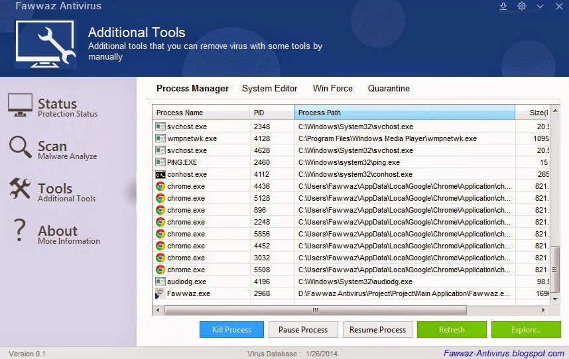Click the Pause Process button

(303, 330)
